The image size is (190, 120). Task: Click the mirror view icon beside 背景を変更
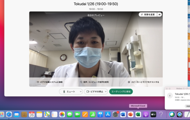coord(160,14)
